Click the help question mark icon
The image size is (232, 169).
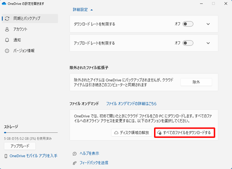point(75,154)
